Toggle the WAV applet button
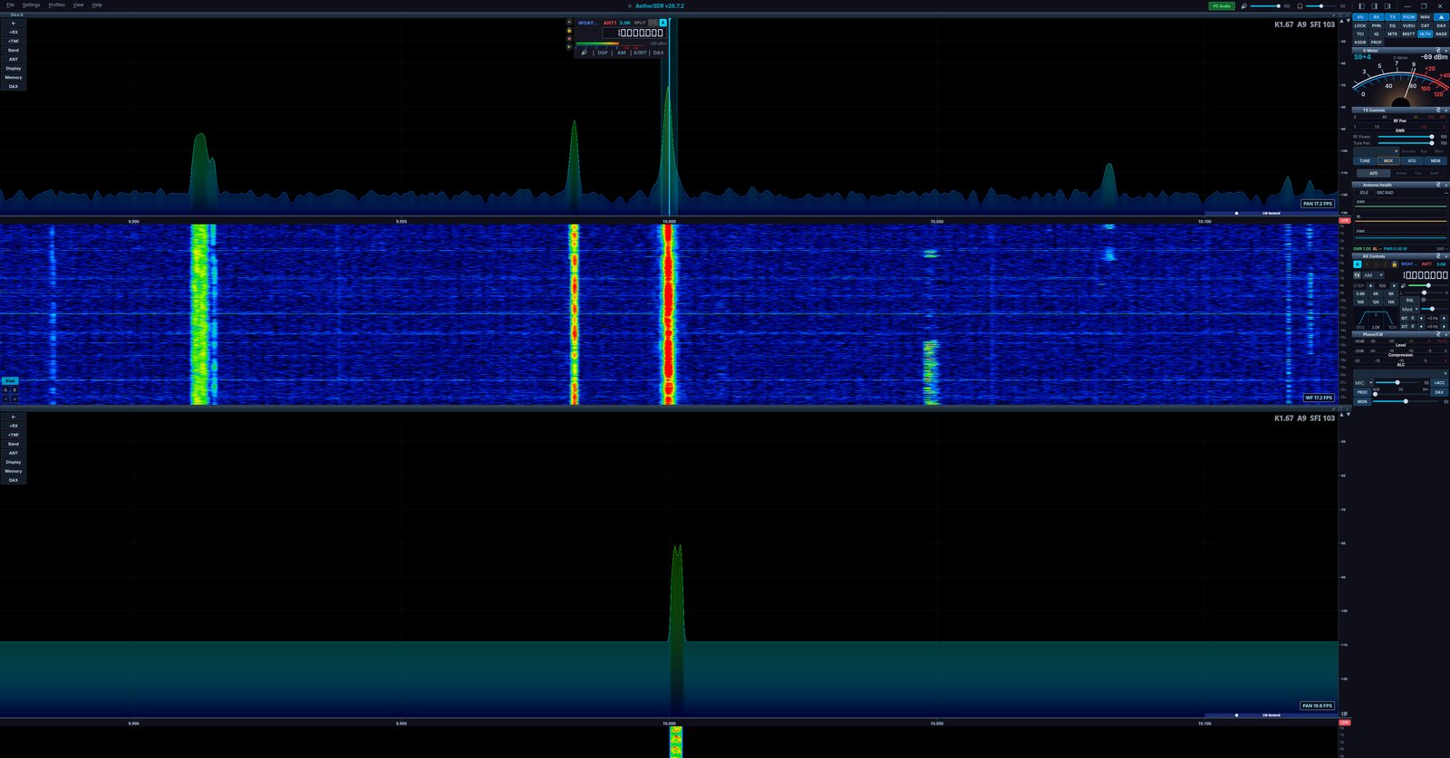 [x=1425, y=17]
